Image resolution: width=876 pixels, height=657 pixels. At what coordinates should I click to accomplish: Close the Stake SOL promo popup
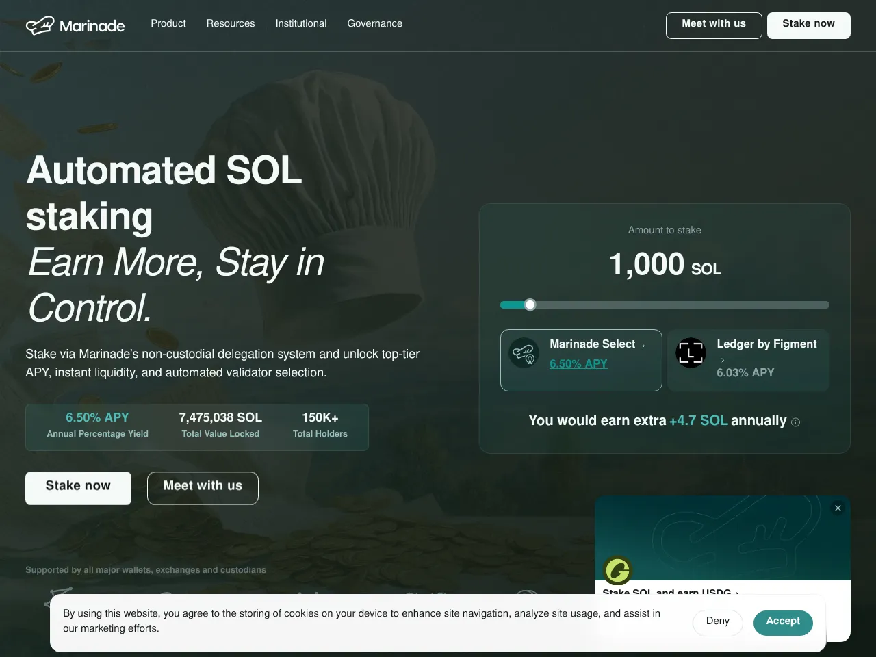[838, 508]
